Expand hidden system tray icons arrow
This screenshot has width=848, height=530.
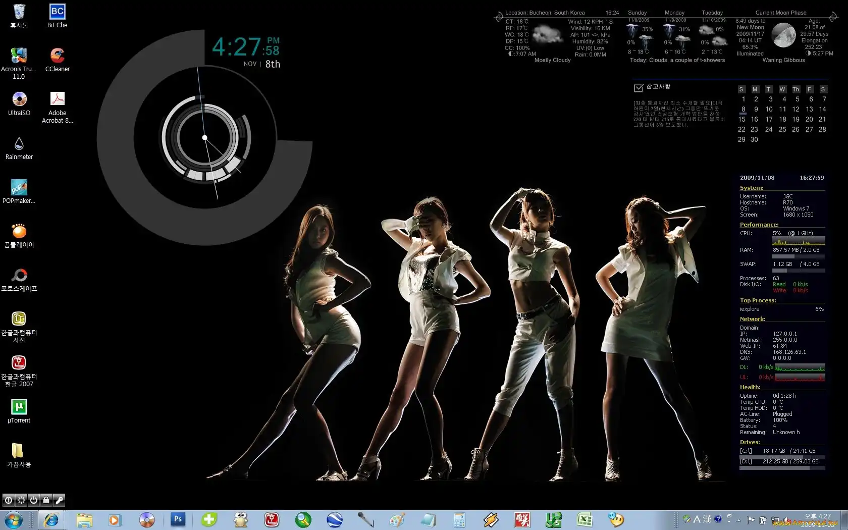point(738,520)
